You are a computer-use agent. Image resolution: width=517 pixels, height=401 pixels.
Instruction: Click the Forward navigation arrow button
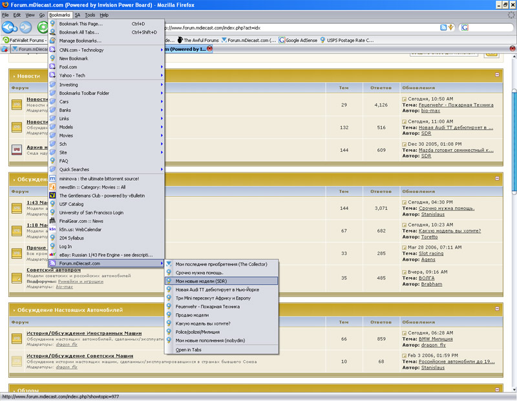click(x=26, y=27)
